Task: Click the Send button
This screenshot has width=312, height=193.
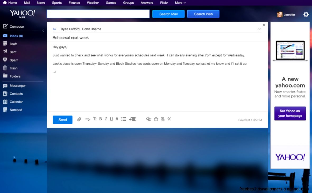Action: tap(62, 119)
